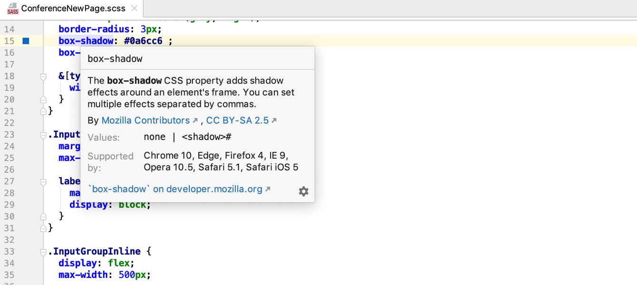Click the border-radius property on line 14

click(94, 29)
